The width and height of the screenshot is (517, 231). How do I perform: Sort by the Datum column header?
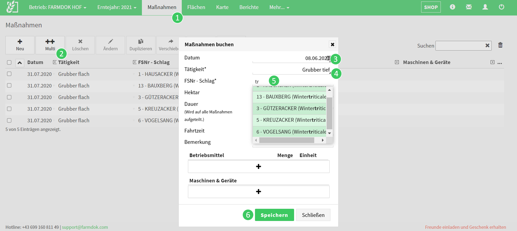[35, 62]
